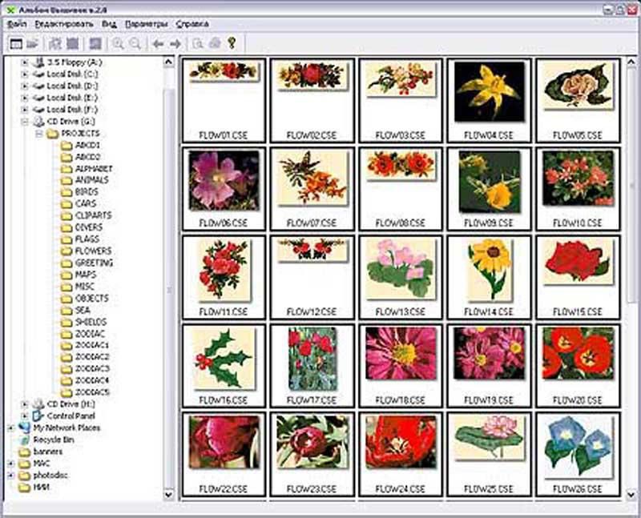
Task: Click the left arrow toolbar button
Action: (x=159, y=43)
